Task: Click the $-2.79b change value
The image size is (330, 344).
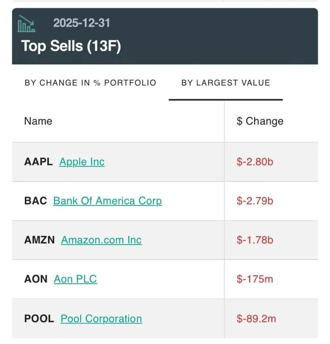Action: click(255, 201)
